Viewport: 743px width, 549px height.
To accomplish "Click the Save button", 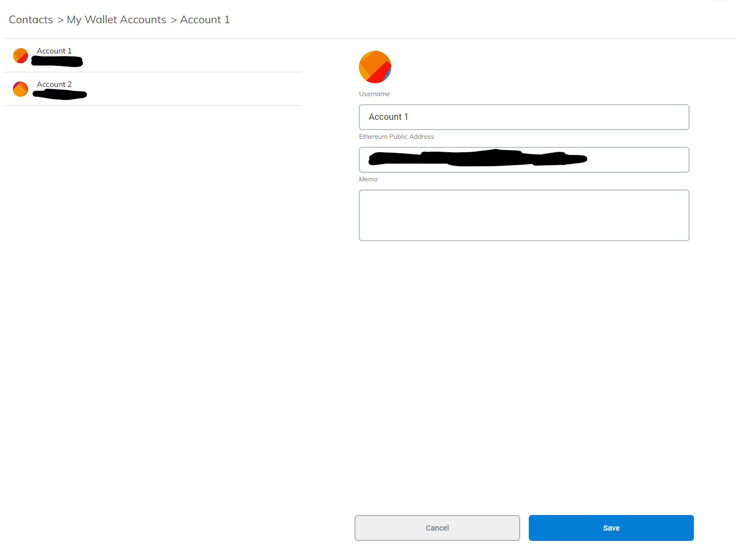I will pyautogui.click(x=611, y=528).
